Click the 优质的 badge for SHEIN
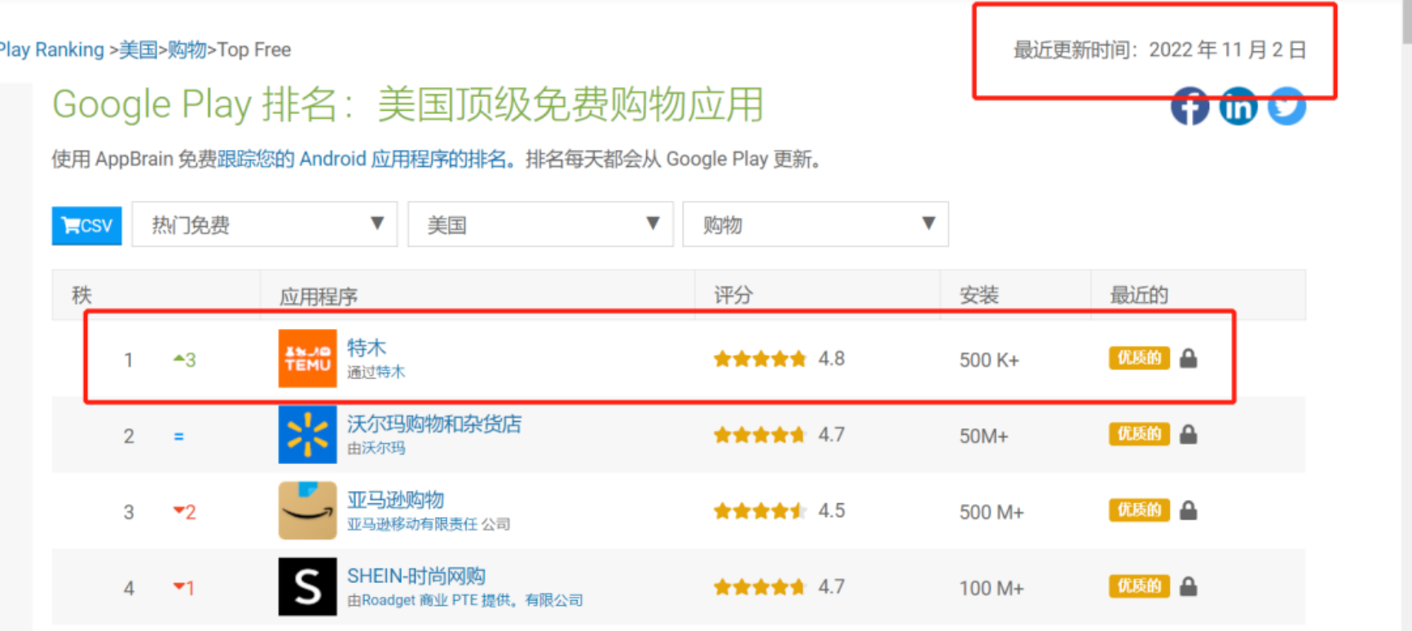 pos(1139,586)
